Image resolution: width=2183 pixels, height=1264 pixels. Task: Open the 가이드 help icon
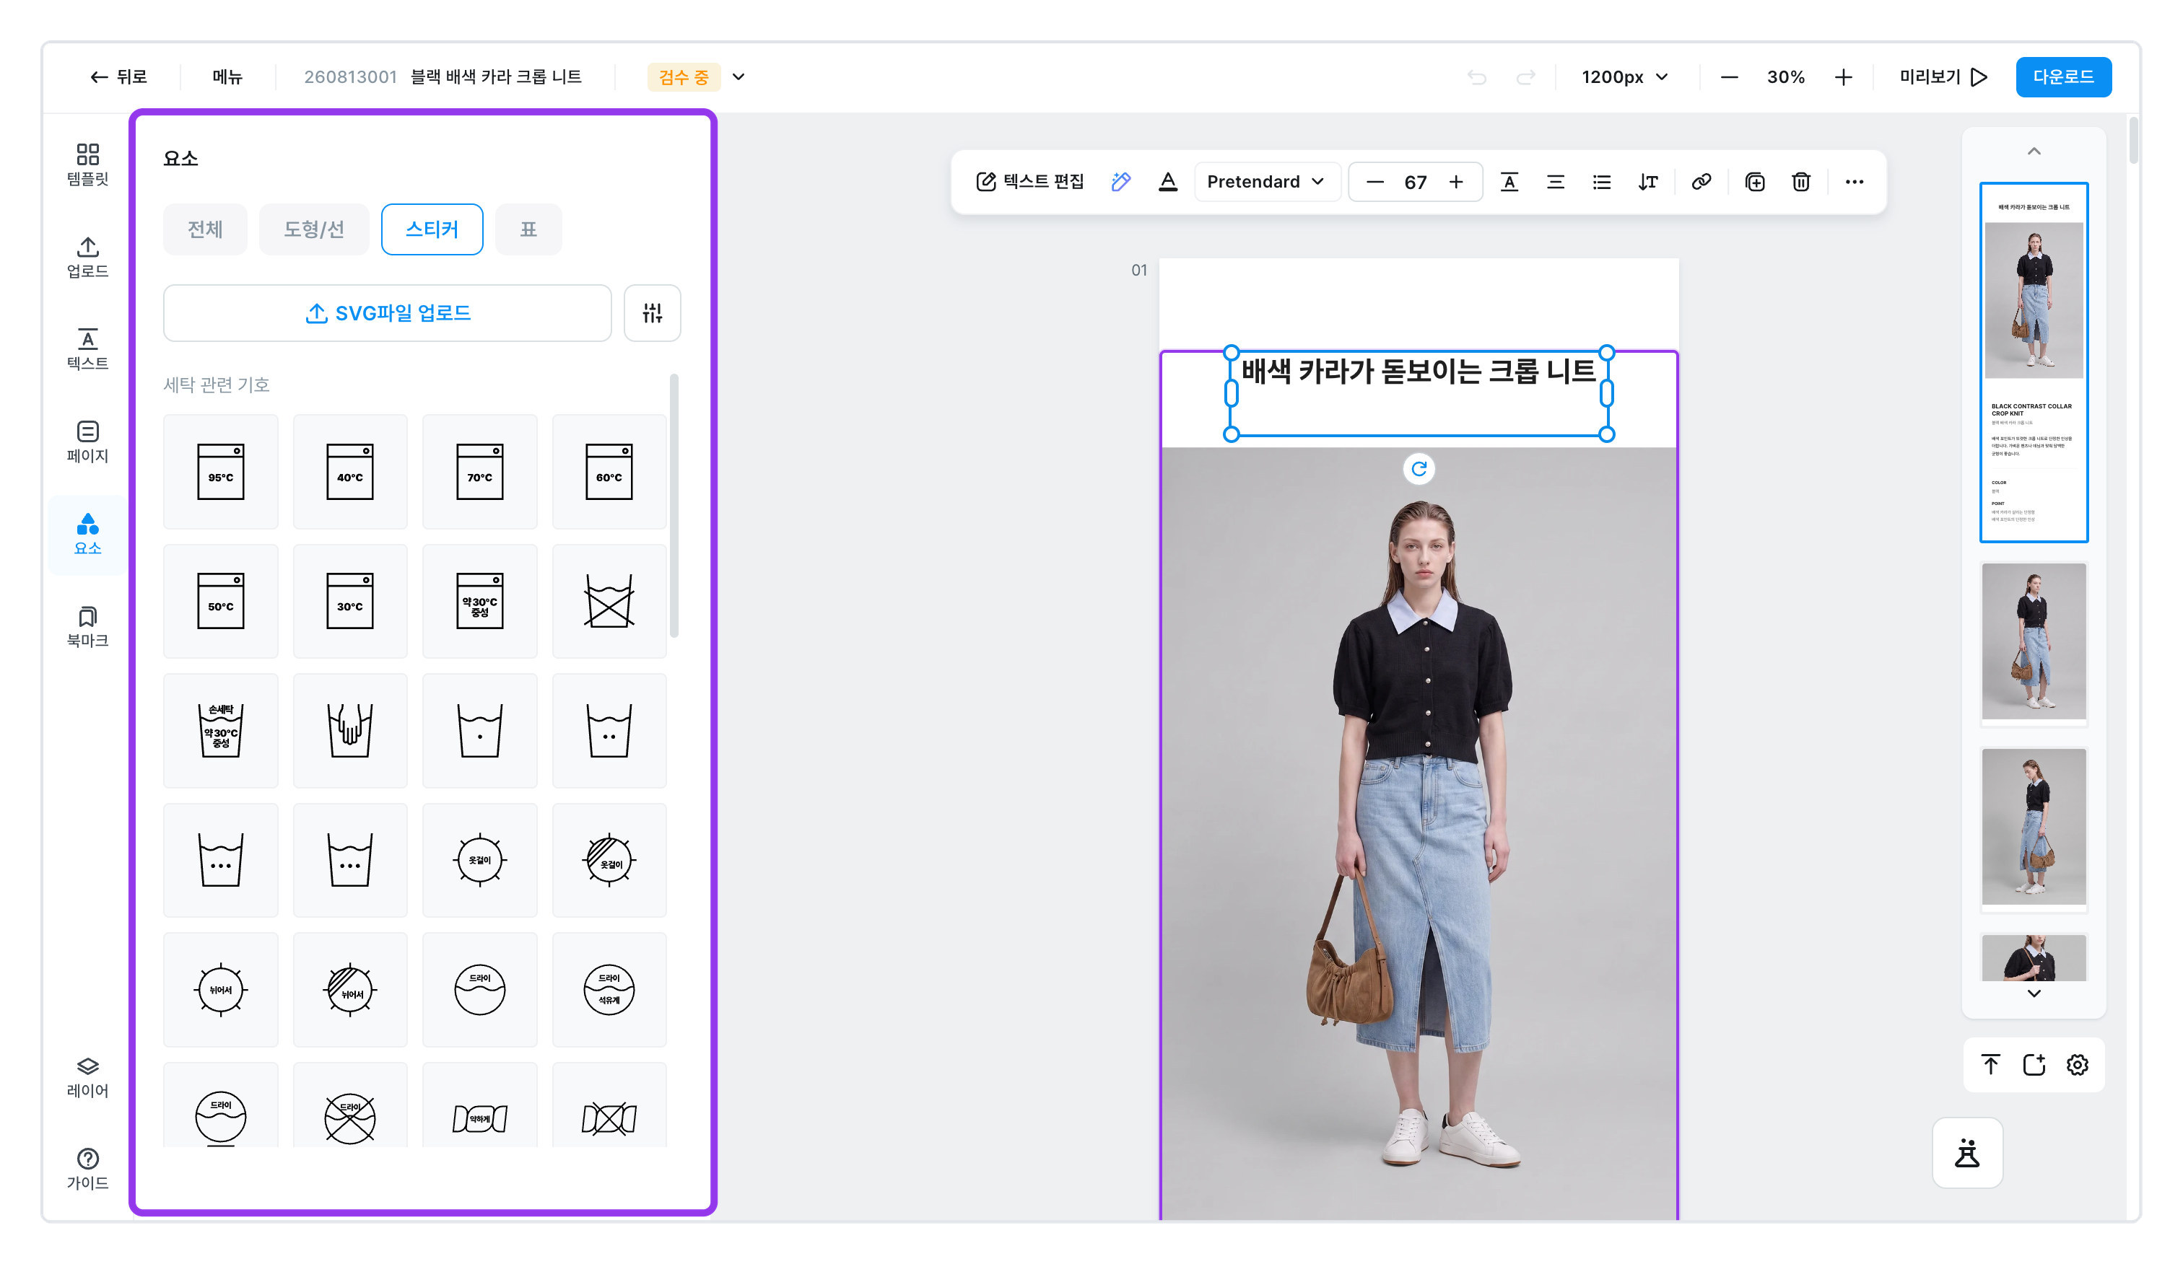tap(87, 1169)
